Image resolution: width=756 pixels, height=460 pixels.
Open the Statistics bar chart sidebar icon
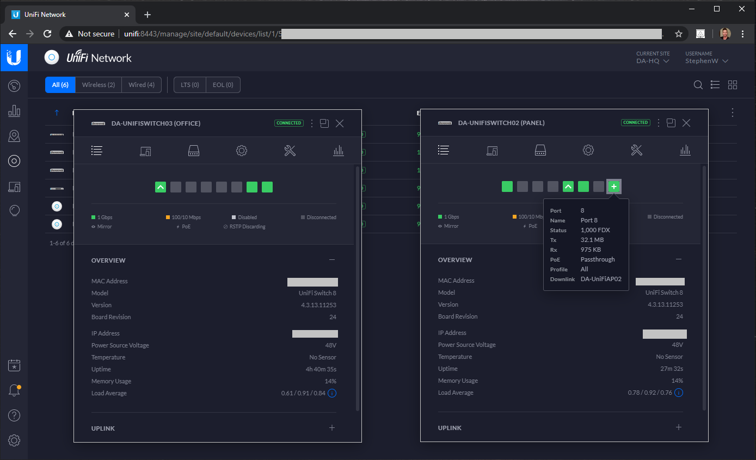click(14, 111)
